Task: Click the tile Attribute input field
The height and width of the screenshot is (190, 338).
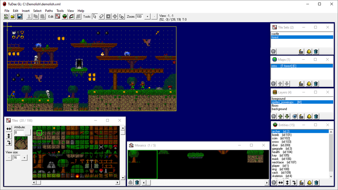Action: (x=19, y=132)
